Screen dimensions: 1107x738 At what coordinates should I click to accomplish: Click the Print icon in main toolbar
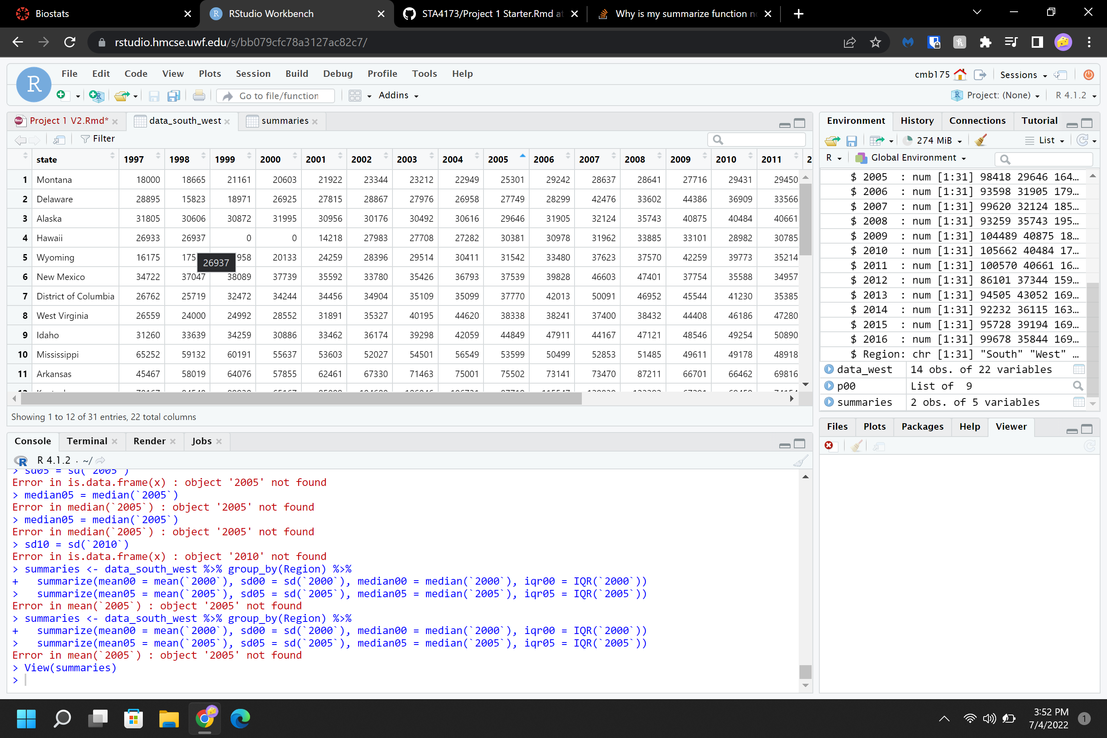coord(199,95)
